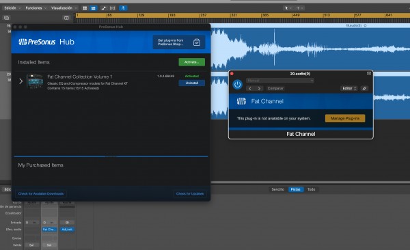Click ruler marker at bar 65
Viewport: 410px width, 250px height.
(x=109, y=15)
